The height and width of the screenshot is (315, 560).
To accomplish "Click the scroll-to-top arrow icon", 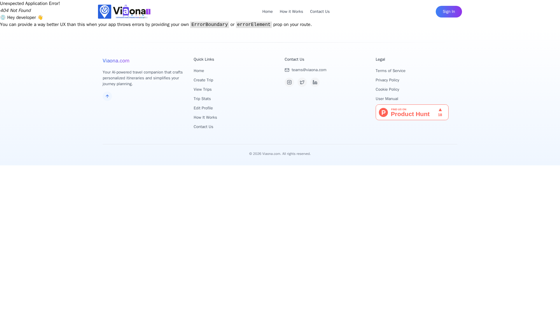I will (107, 96).
